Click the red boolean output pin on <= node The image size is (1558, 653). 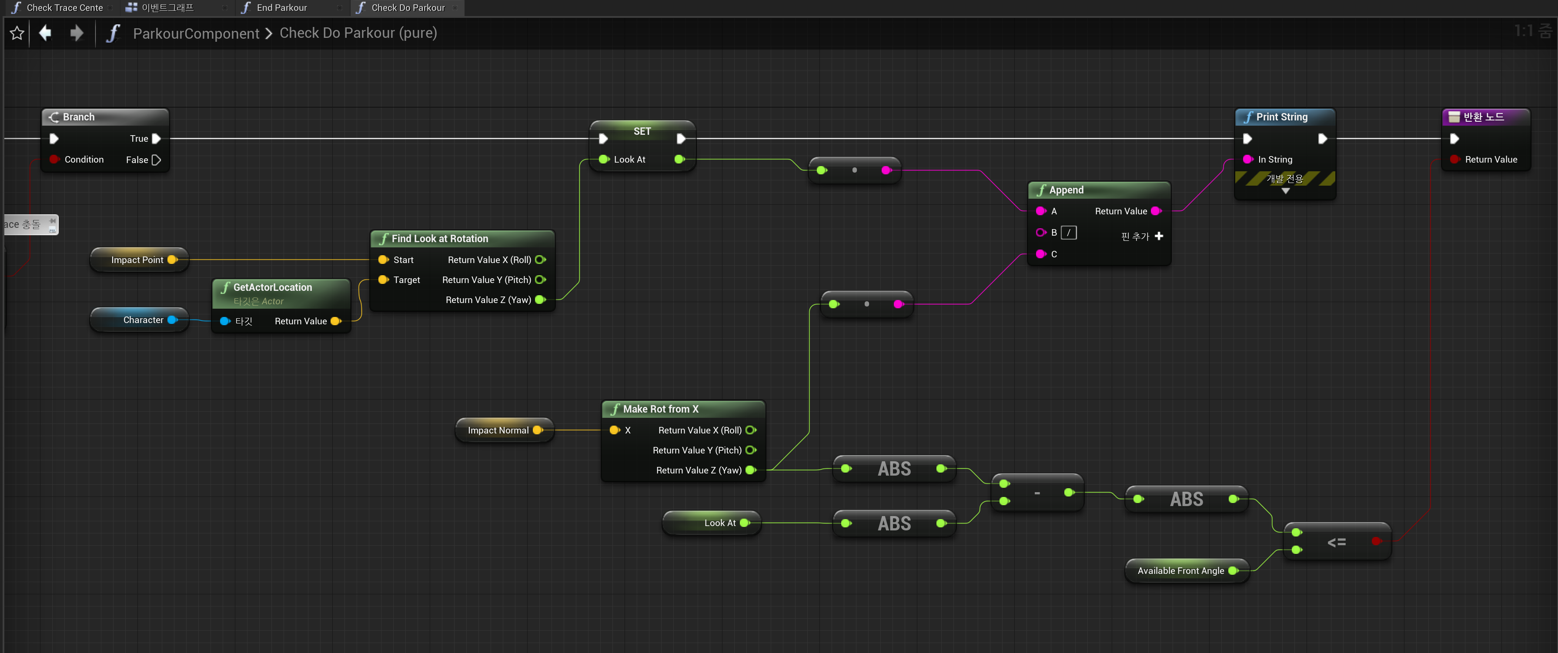[1377, 540]
